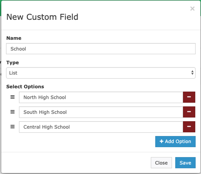Screen dimensions: 201x174
Task: Select the Central High School drag handle
Action: [x=13, y=127]
